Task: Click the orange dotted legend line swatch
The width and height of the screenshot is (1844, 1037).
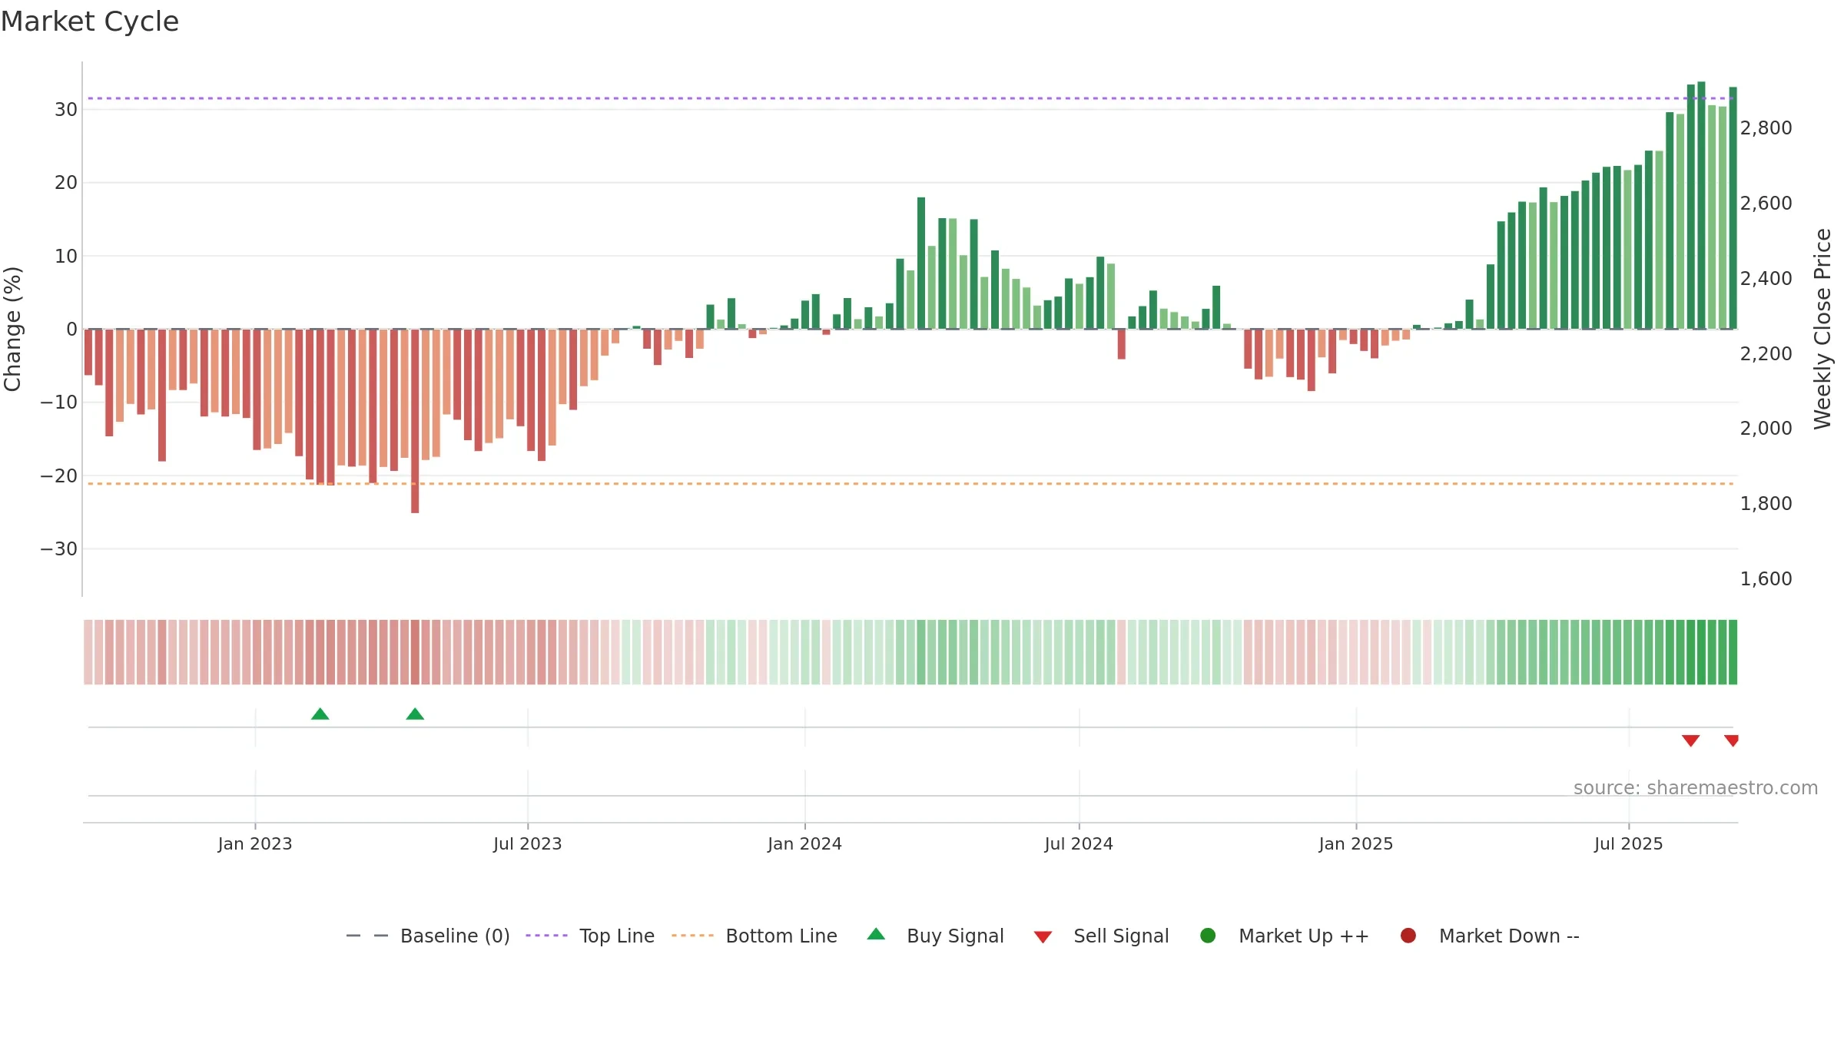Action: [x=692, y=936]
